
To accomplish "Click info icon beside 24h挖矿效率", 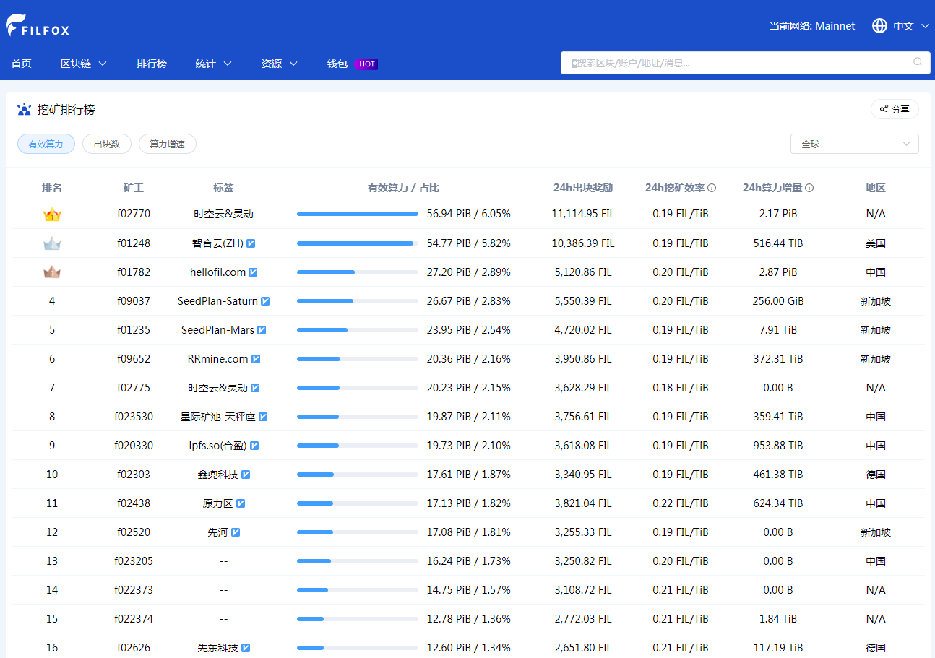I will click(x=712, y=188).
